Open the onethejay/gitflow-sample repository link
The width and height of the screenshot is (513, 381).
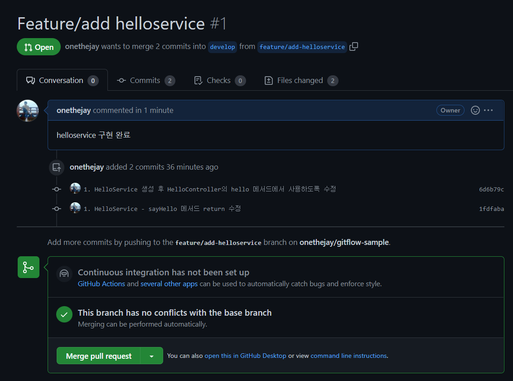344,242
